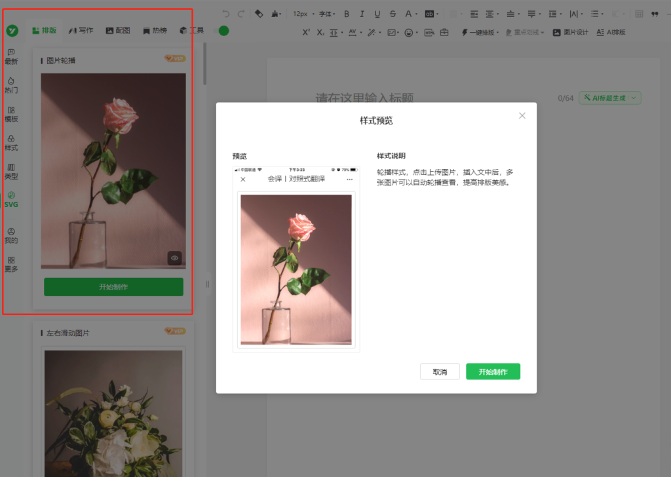Open the 样式 sidebar section
Screen dimensions: 671x477
click(x=11, y=143)
